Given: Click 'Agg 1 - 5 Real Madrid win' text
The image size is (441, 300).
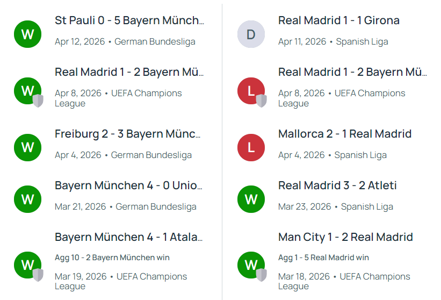Looking at the screenshot, I should tap(323, 258).
